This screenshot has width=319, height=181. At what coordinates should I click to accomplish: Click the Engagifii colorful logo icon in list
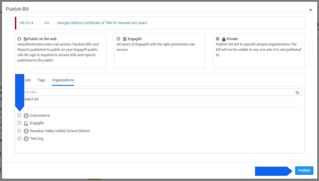pos(26,123)
